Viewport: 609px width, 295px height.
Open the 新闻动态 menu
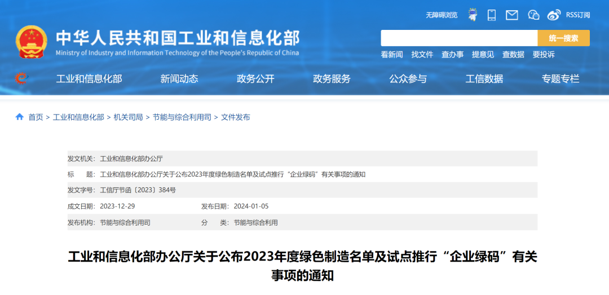pyautogui.click(x=179, y=79)
